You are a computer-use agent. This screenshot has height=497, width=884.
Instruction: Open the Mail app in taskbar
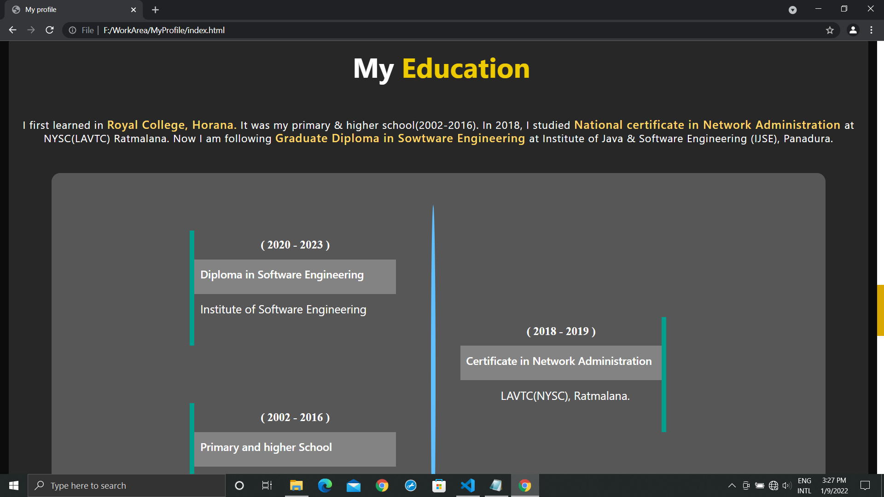pos(354,485)
